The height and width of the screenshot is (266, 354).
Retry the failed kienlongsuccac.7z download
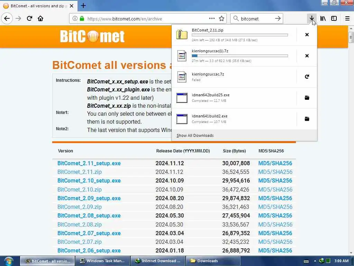click(x=307, y=77)
